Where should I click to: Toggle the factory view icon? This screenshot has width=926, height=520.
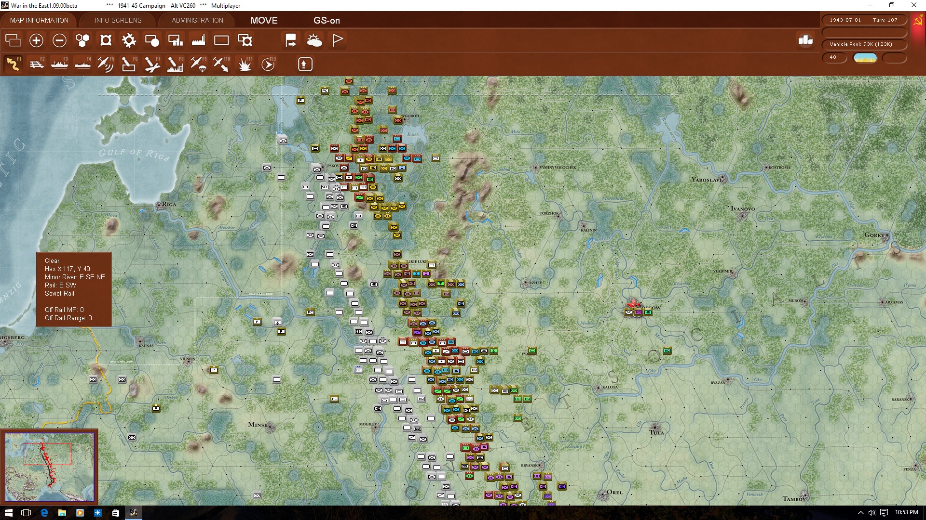[198, 40]
